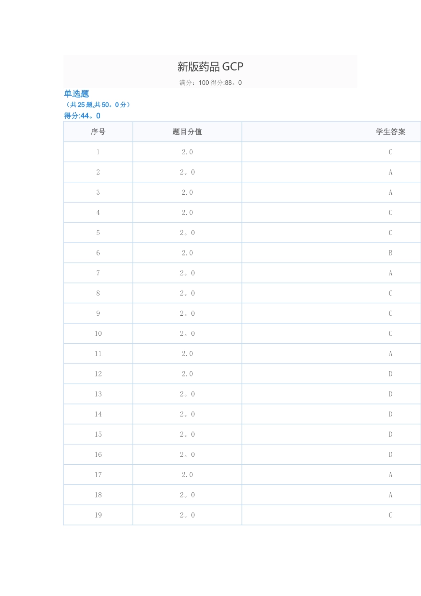Select row number 4 cell

98,212
